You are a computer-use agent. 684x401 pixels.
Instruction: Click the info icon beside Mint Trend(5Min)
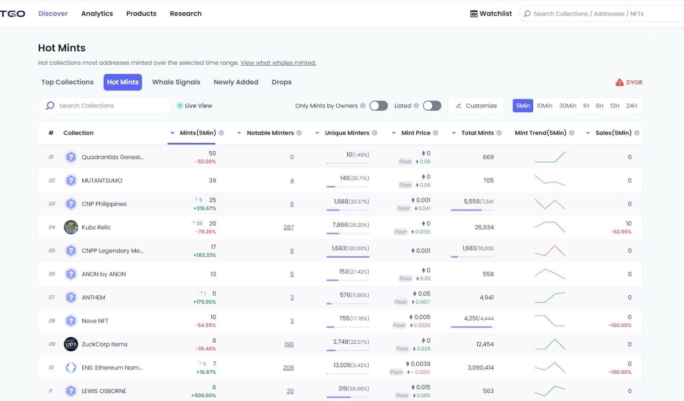(571, 133)
